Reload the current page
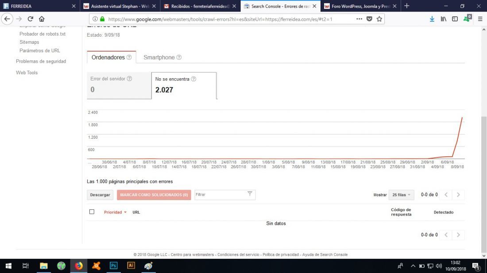 pyautogui.click(x=30, y=19)
